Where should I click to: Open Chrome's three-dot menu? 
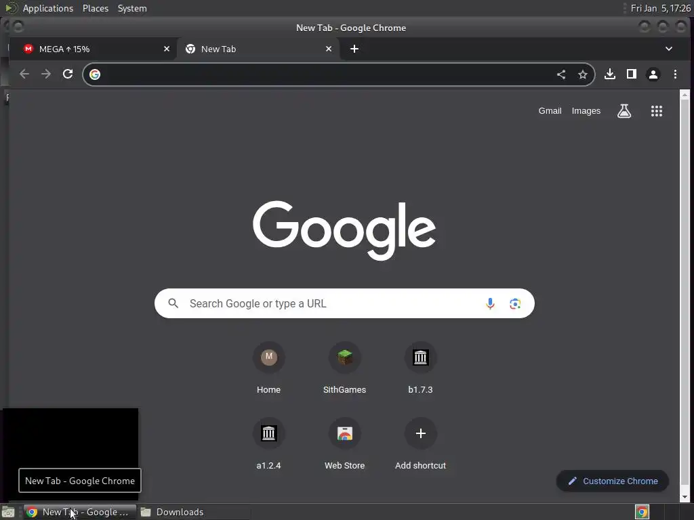[675, 74]
